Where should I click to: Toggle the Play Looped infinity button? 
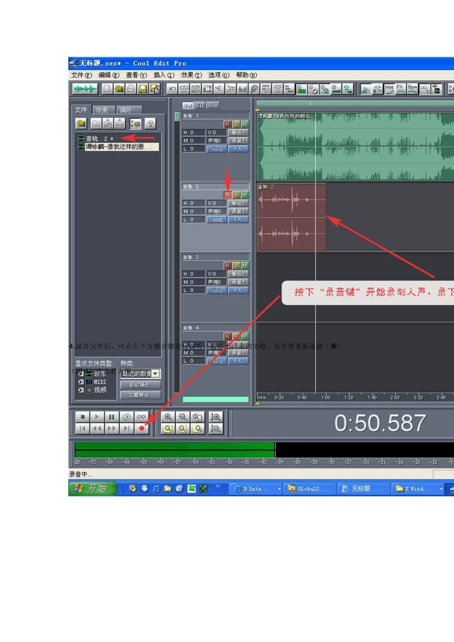[141, 417]
